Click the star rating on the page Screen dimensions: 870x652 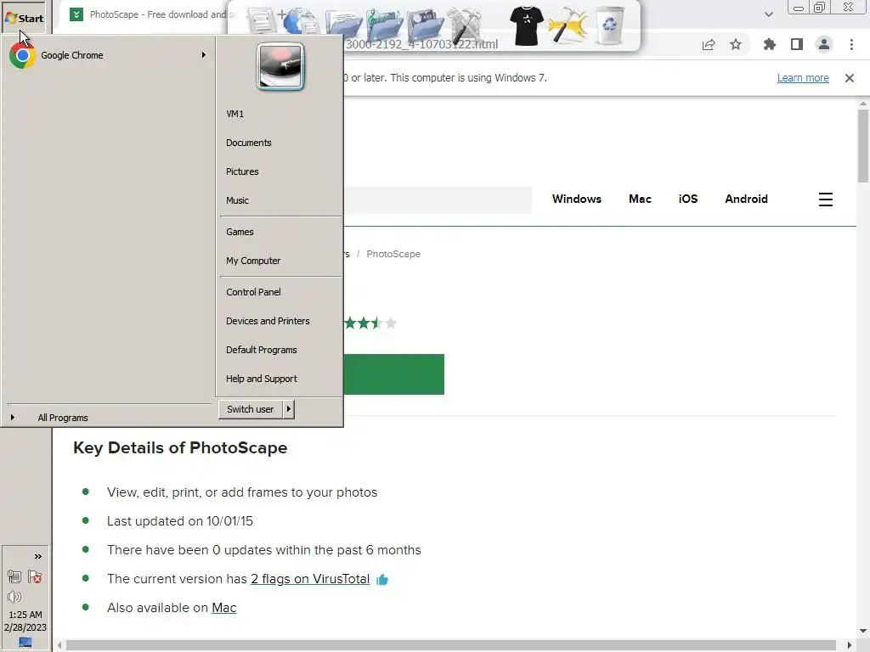click(370, 323)
